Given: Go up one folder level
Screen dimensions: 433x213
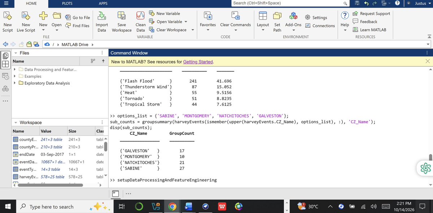Looking at the screenshot, I should click(21, 44).
